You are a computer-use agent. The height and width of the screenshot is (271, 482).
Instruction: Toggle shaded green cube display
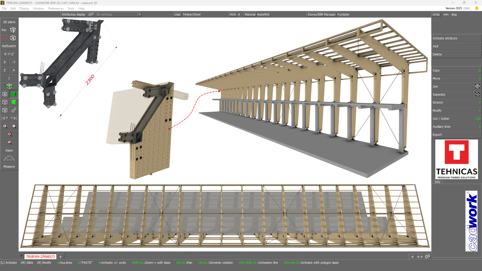[x=14, y=94]
